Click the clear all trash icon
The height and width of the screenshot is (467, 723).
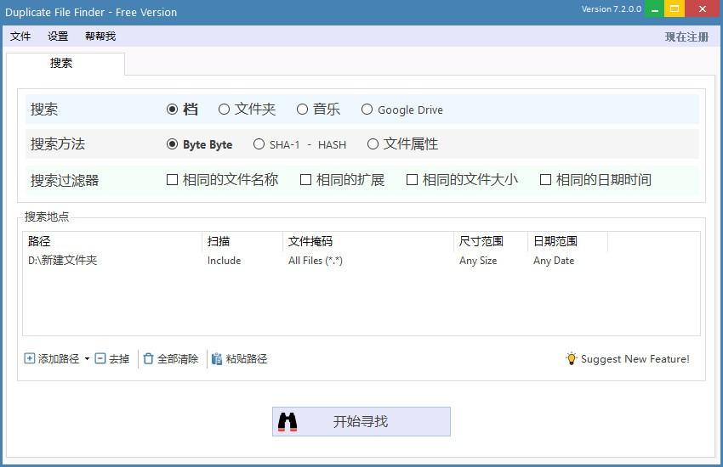148,358
